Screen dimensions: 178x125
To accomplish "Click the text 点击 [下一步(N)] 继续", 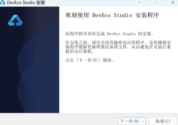I will [x=90, y=60].
